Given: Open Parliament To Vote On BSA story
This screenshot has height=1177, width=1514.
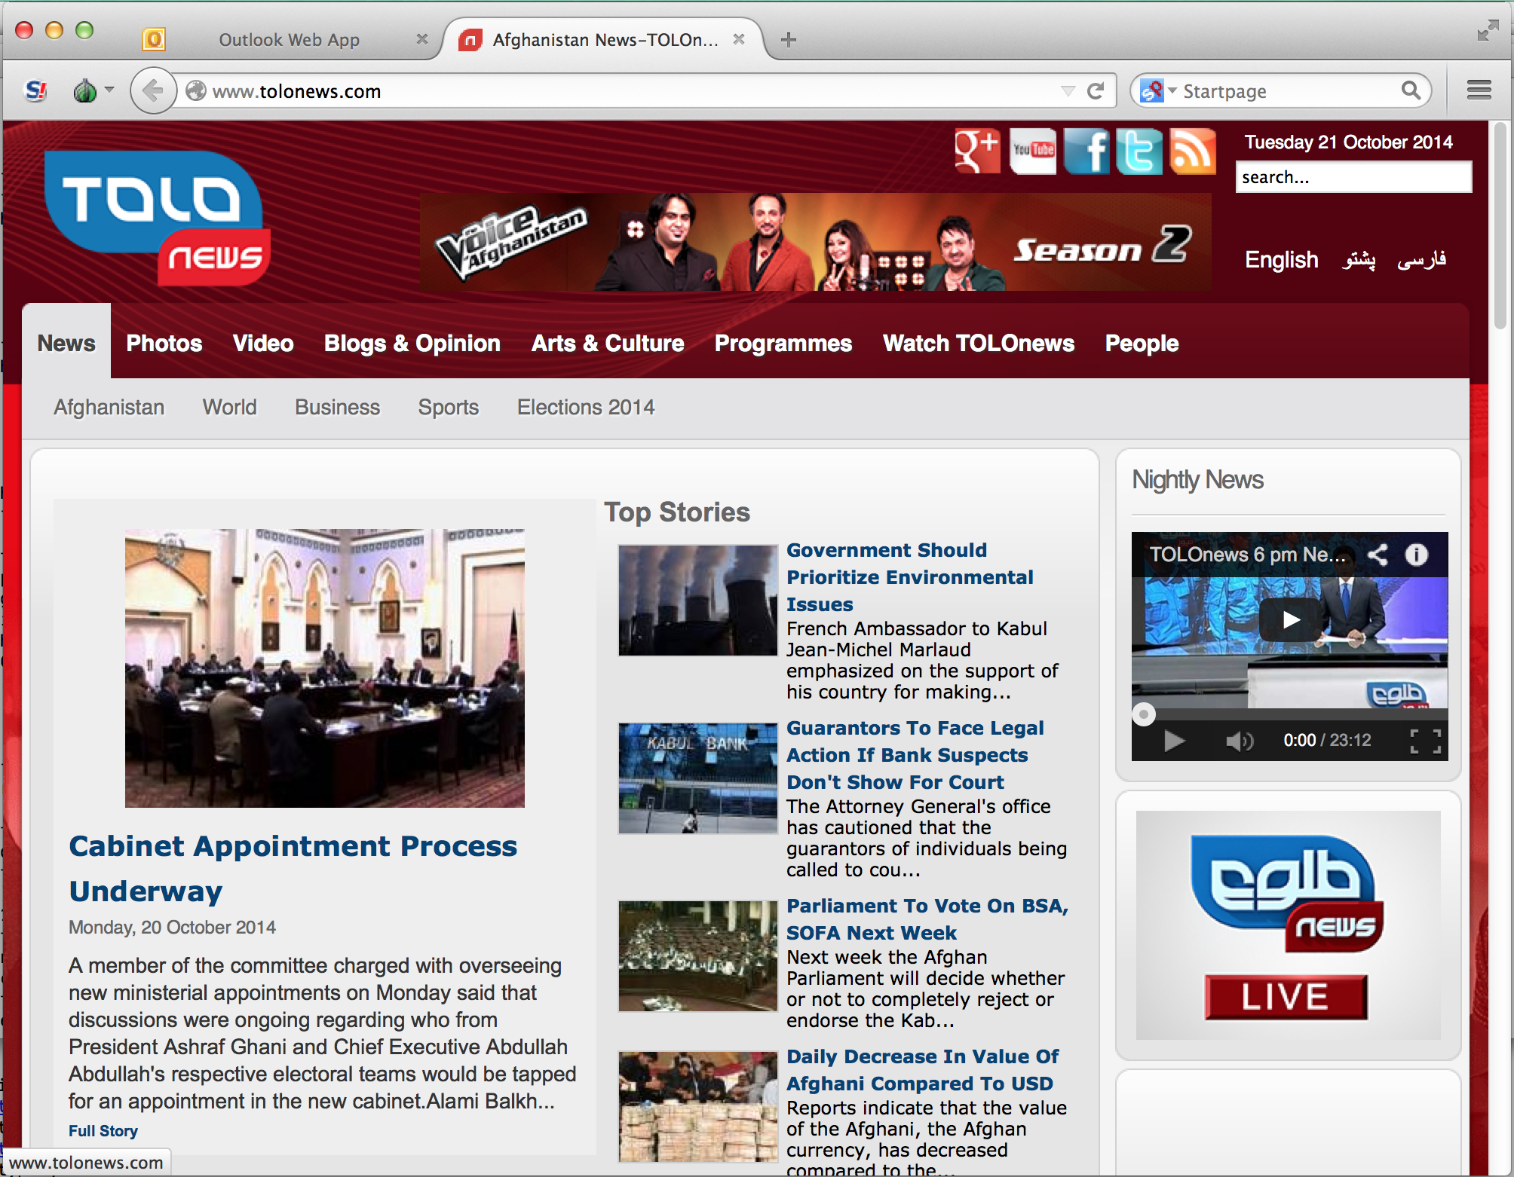Looking at the screenshot, I should coord(927,919).
